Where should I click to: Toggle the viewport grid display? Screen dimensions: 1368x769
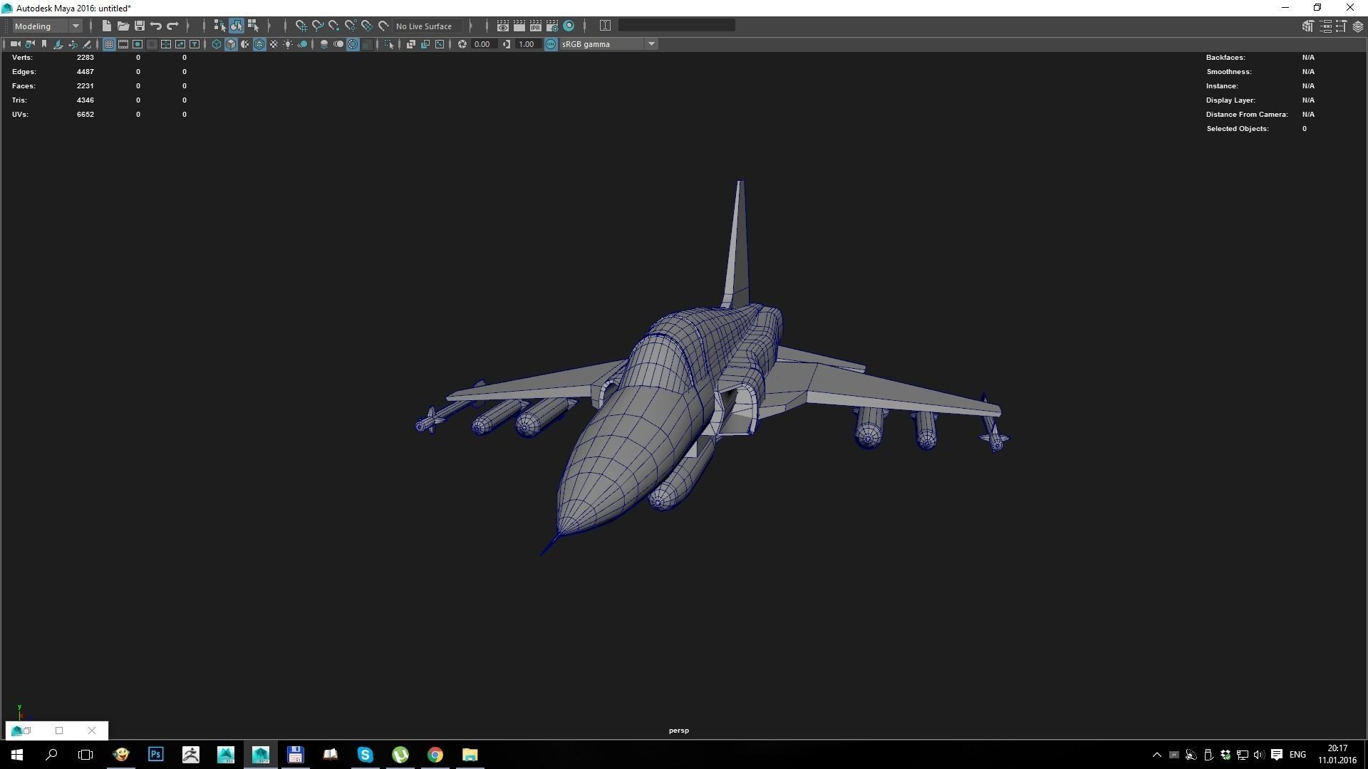(x=109, y=44)
